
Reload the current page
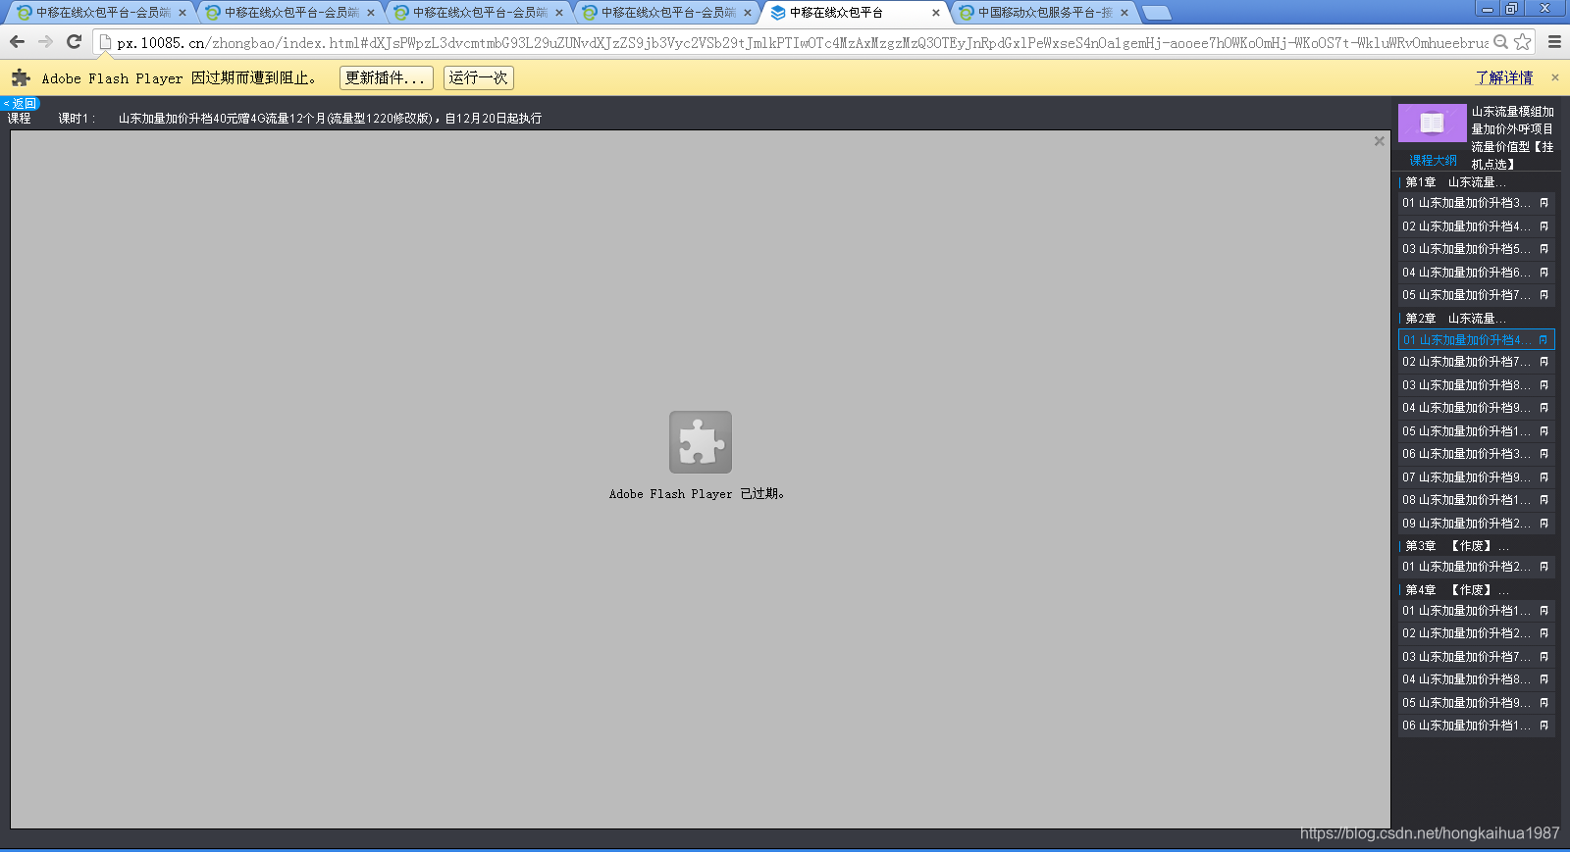point(74,42)
